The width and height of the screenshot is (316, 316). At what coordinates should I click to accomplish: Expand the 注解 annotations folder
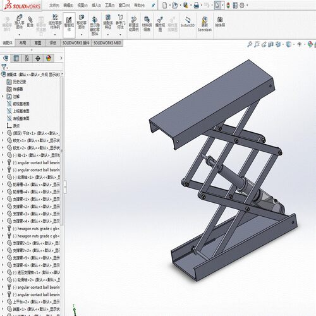3,97
